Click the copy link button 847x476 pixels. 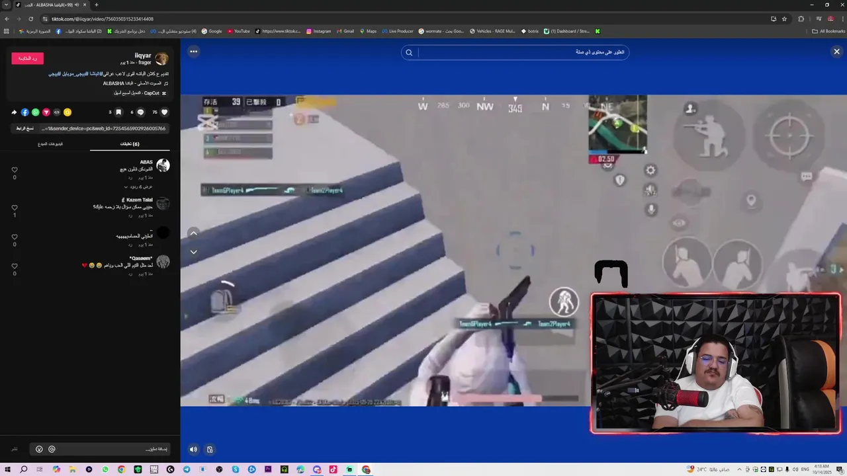tap(25, 128)
